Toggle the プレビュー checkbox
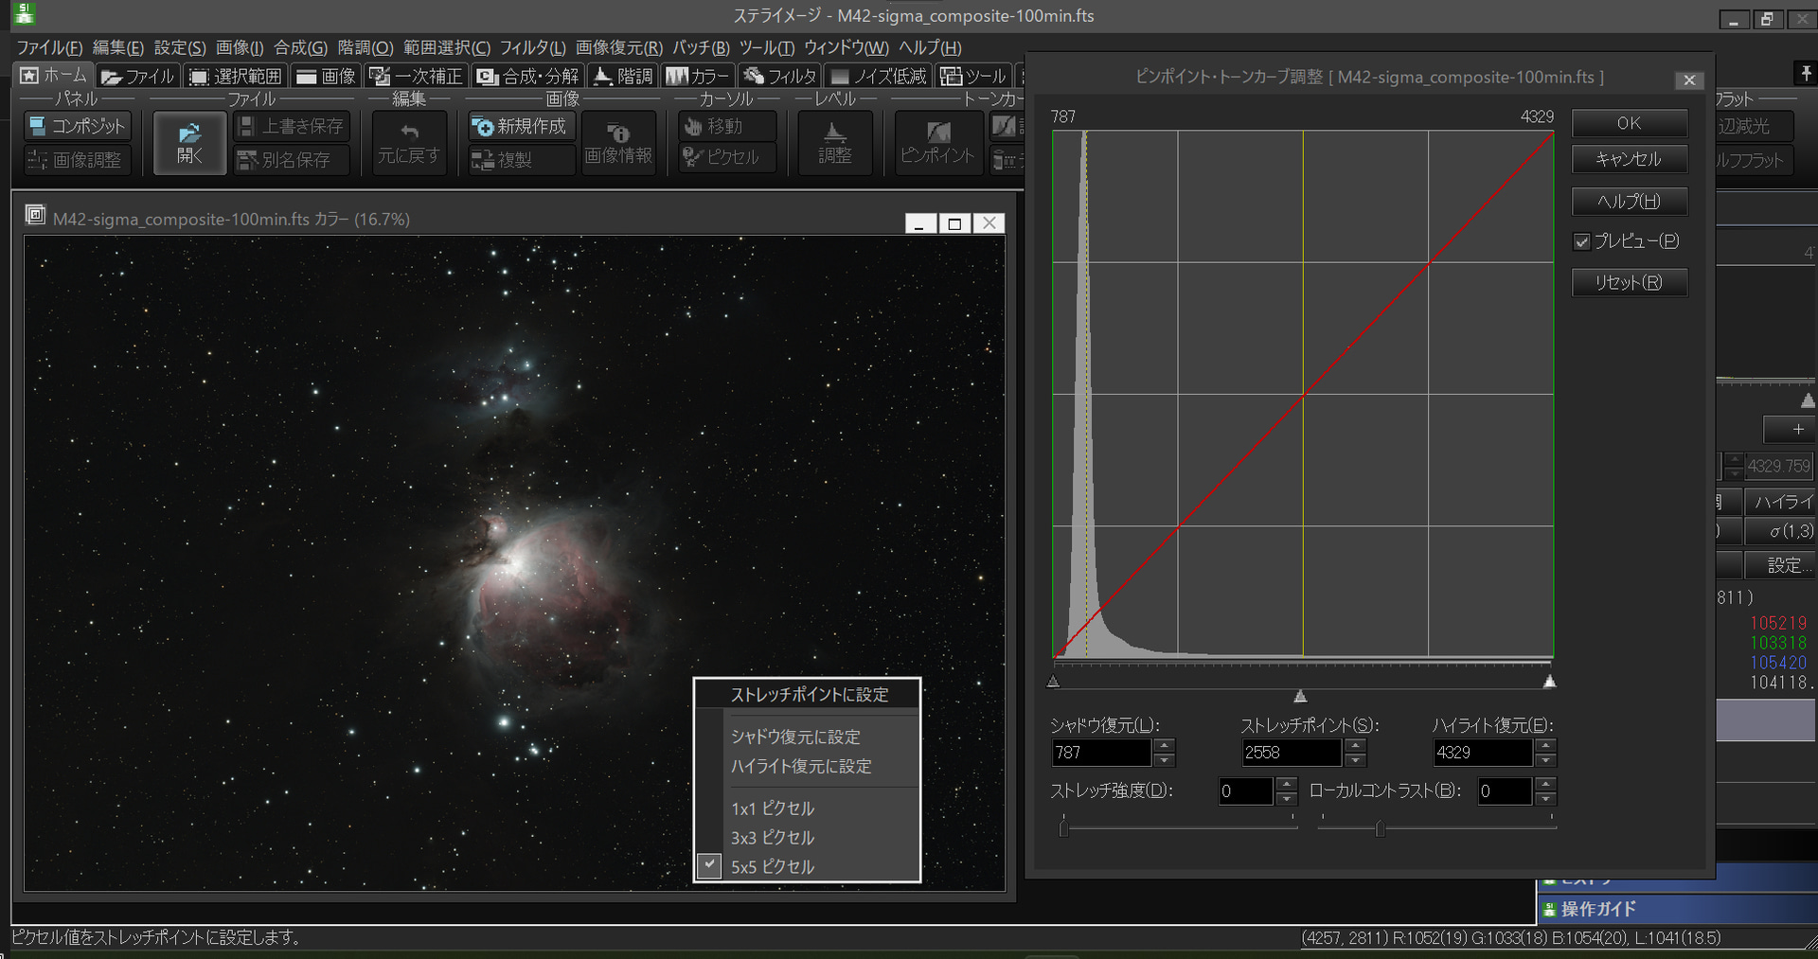Screen dimensions: 1818x959 click(1582, 241)
